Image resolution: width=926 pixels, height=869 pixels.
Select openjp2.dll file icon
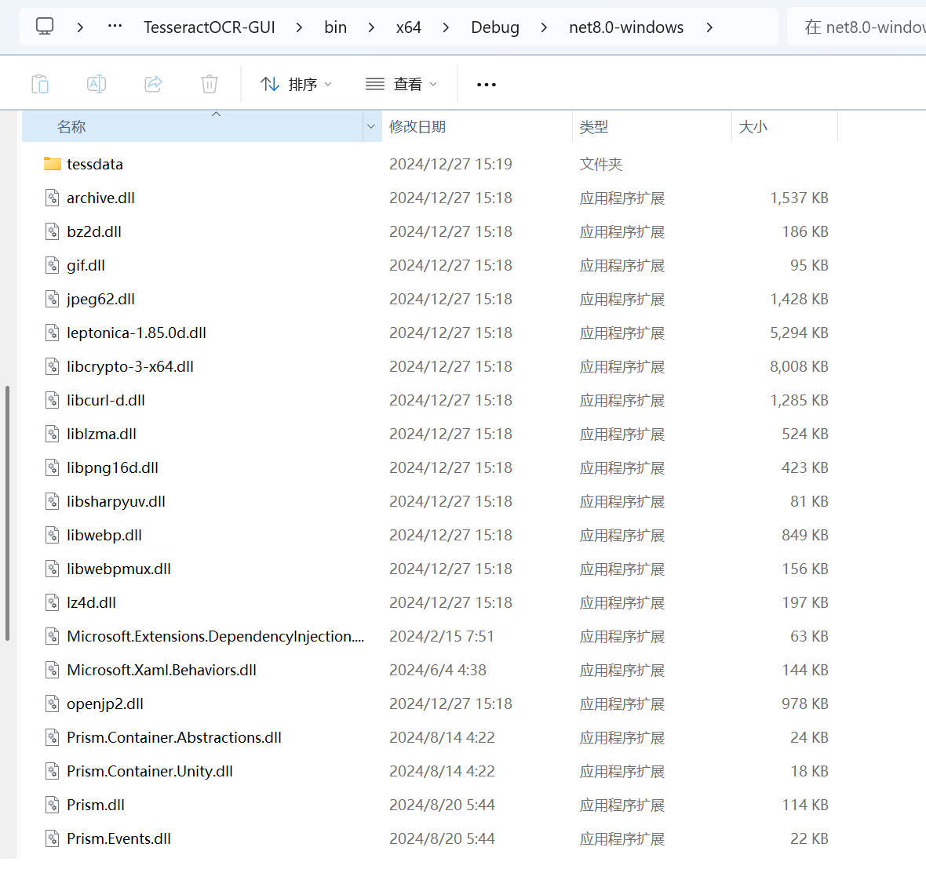53,704
